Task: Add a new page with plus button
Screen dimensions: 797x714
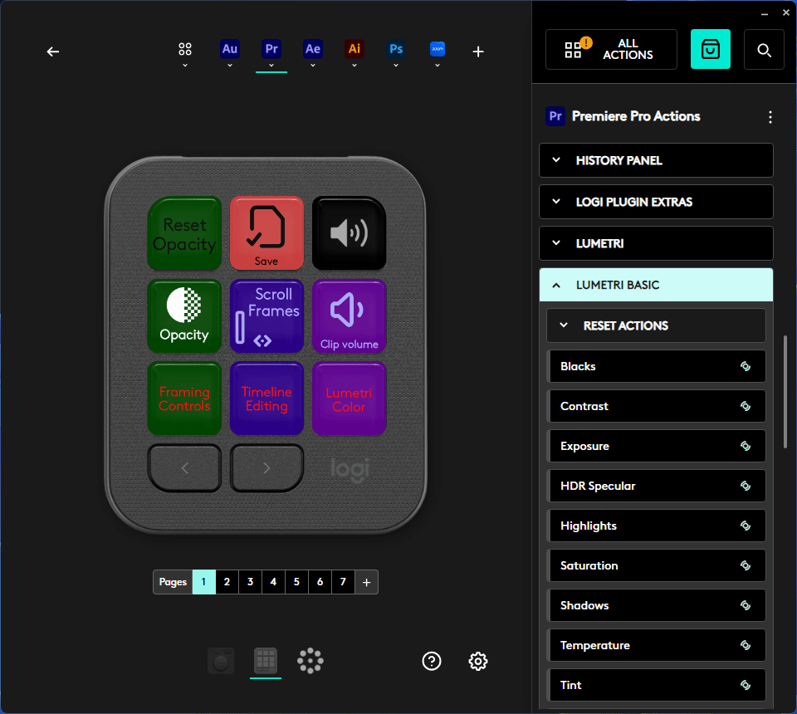Action: coord(366,582)
